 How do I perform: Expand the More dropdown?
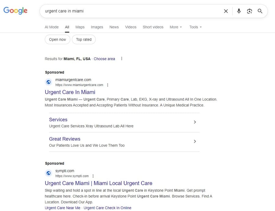pyautogui.click(x=176, y=27)
